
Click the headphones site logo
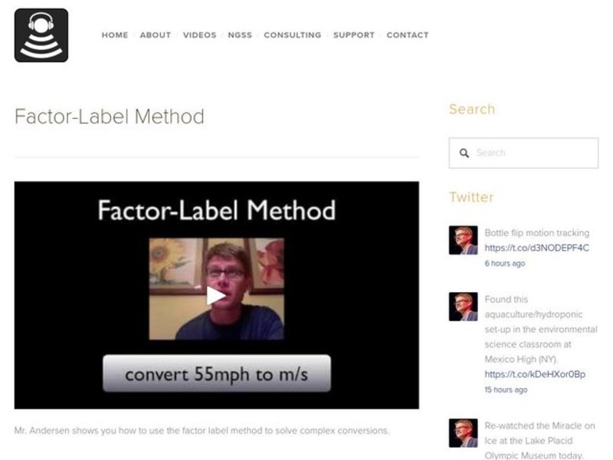pyautogui.click(x=41, y=35)
